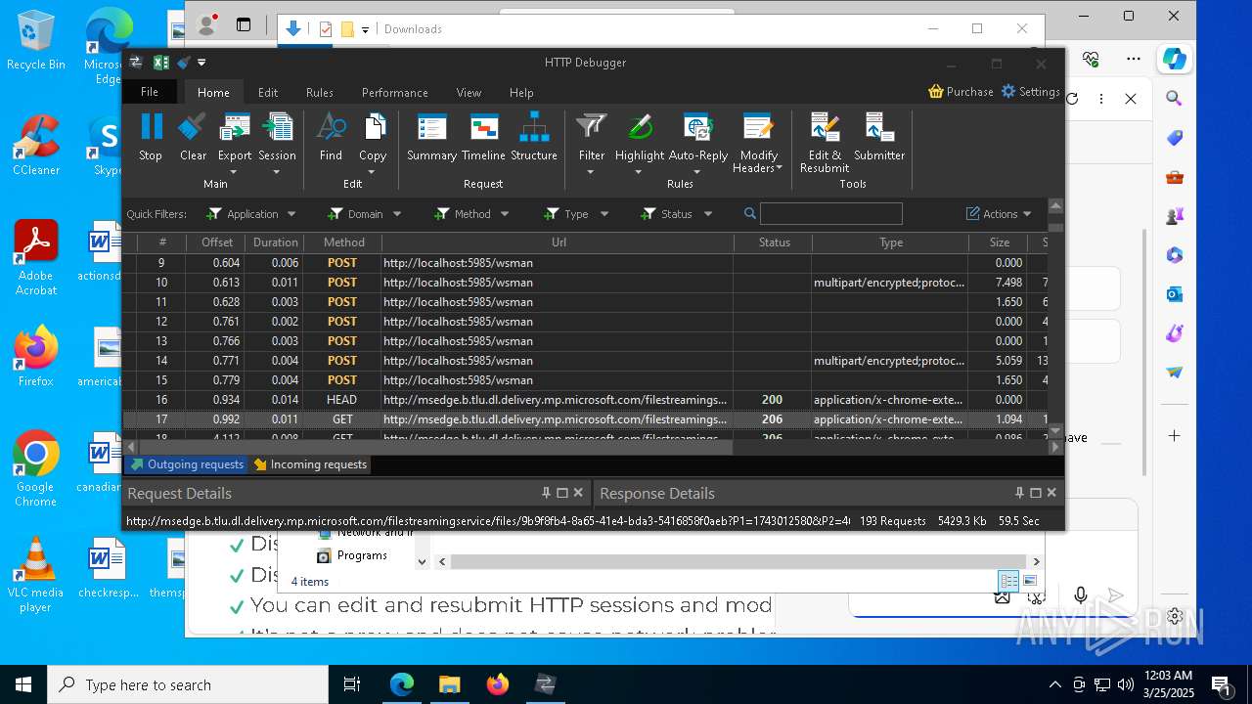Open Task View on the taskbar
Viewport: 1252px width, 704px height.
coord(352,684)
